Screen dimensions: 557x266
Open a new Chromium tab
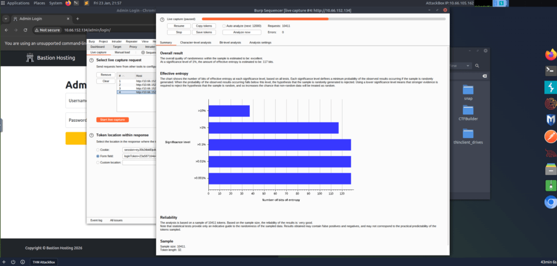tap(77, 18)
